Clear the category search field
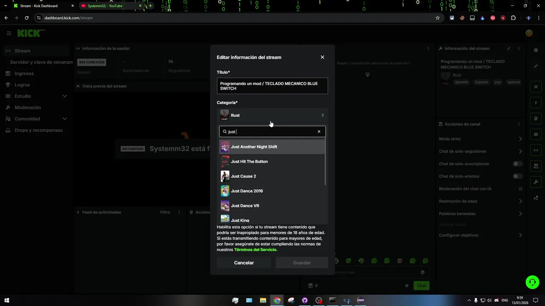545x306 pixels. (319, 131)
